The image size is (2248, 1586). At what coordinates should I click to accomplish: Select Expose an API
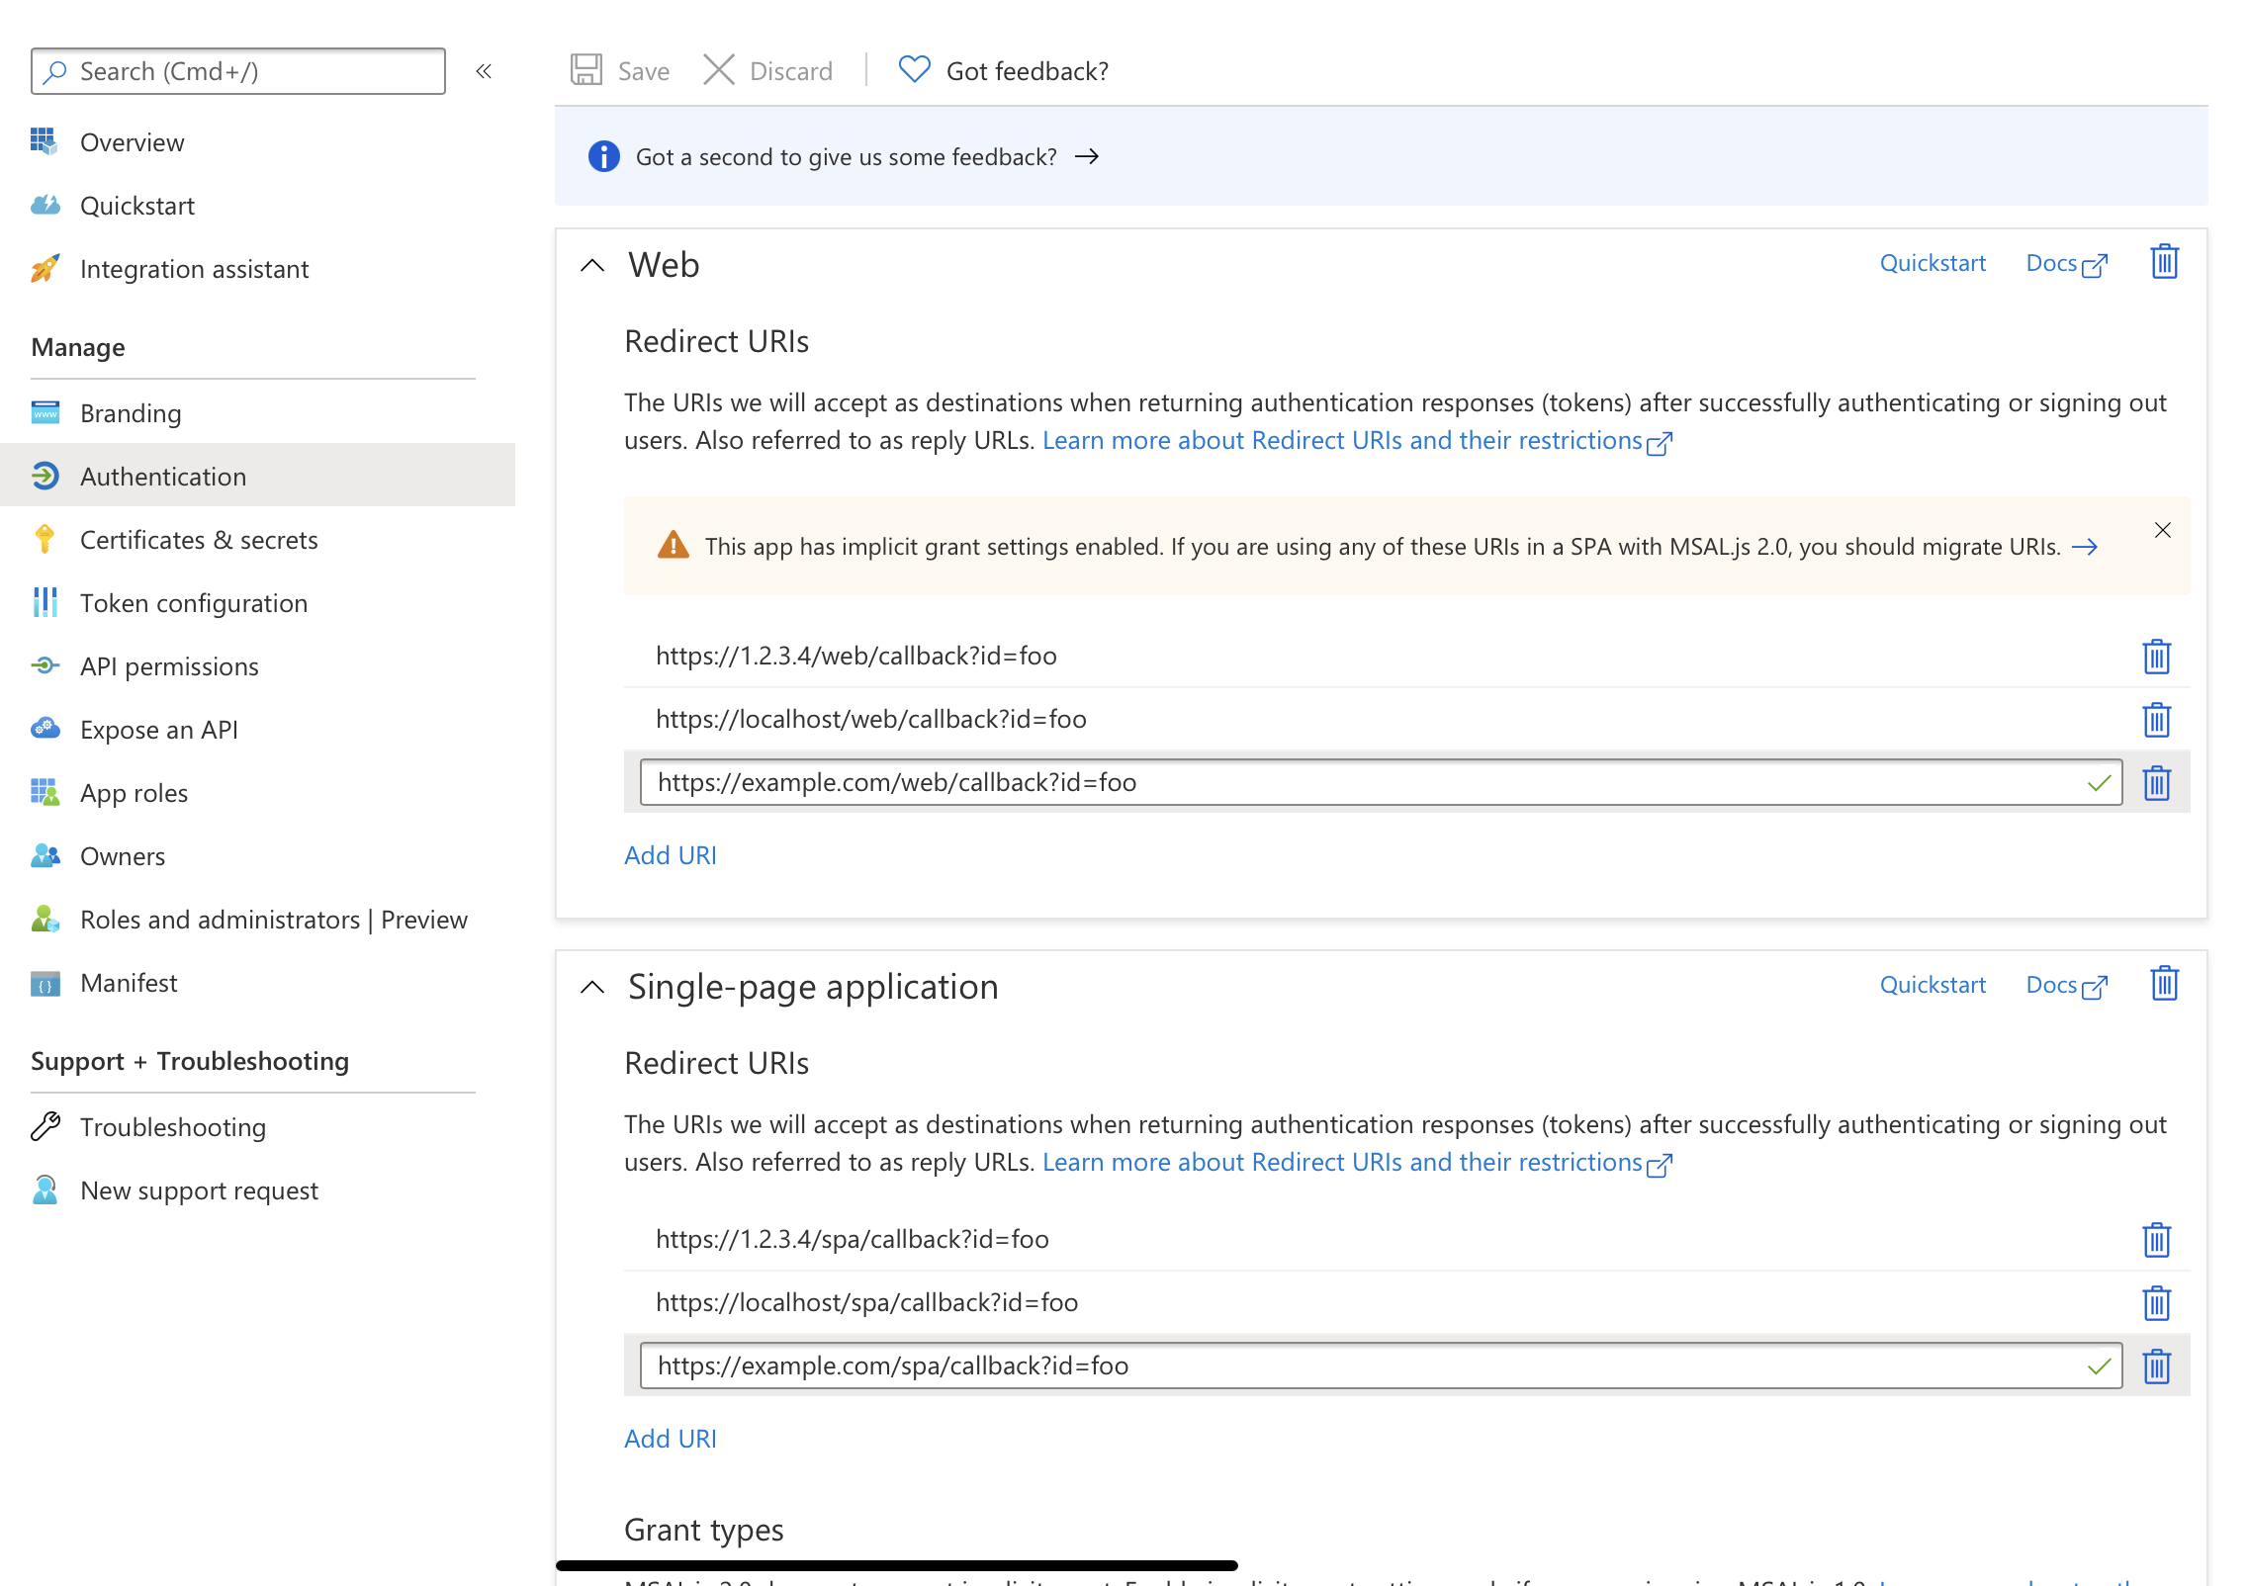point(158,729)
